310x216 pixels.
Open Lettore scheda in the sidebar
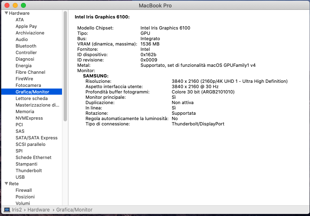tap(32, 98)
